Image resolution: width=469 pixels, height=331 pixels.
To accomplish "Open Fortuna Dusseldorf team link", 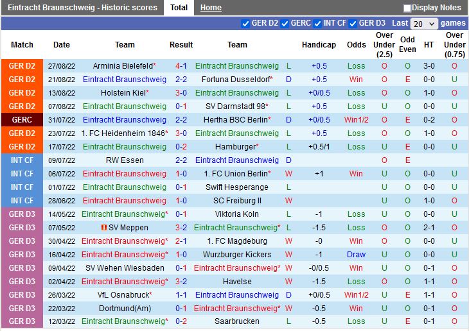I will click(235, 80).
